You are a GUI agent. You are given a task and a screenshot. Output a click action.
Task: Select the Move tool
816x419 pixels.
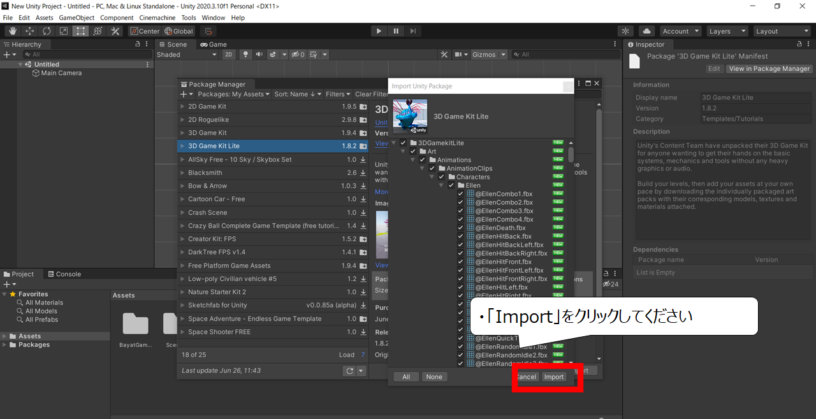click(x=30, y=31)
